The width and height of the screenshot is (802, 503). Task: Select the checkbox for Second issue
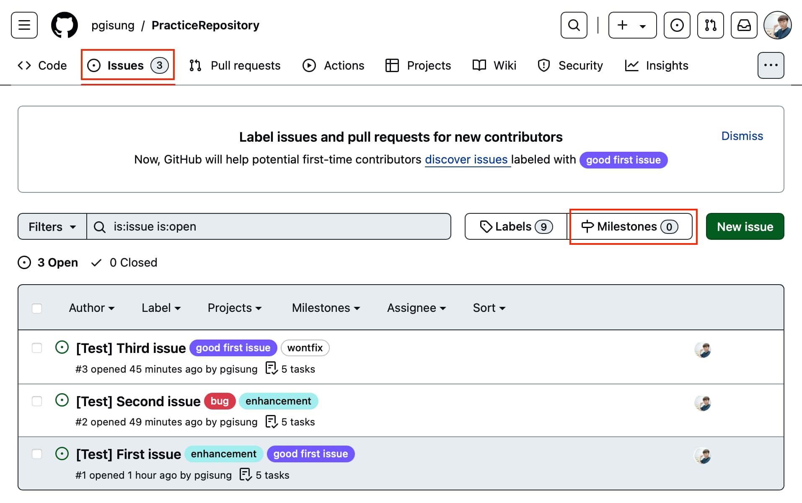37,401
